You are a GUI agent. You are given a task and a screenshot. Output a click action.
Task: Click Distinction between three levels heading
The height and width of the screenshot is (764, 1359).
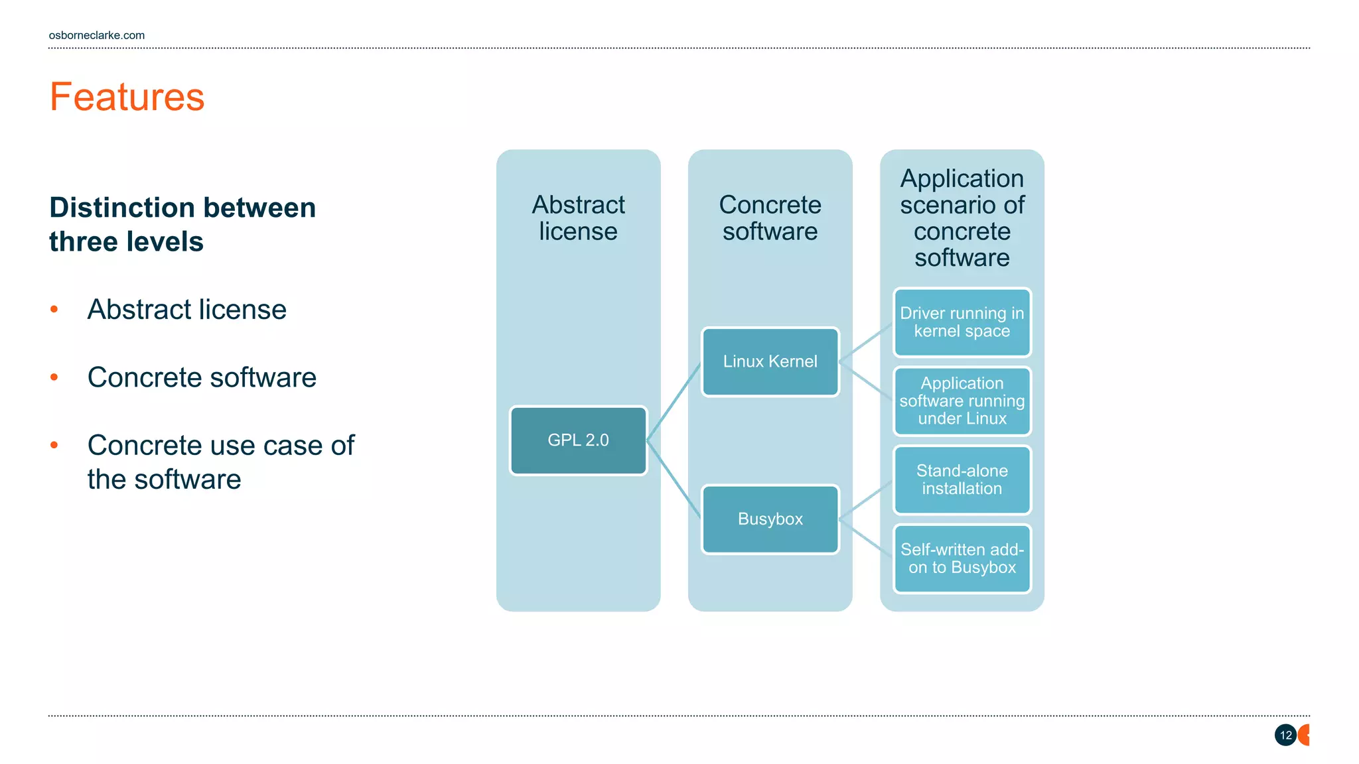click(182, 225)
